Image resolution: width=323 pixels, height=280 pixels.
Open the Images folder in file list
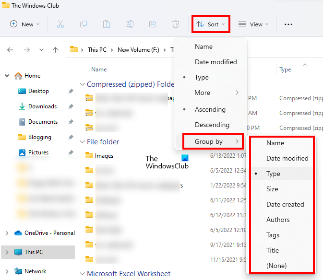pyautogui.click(x=104, y=156)
